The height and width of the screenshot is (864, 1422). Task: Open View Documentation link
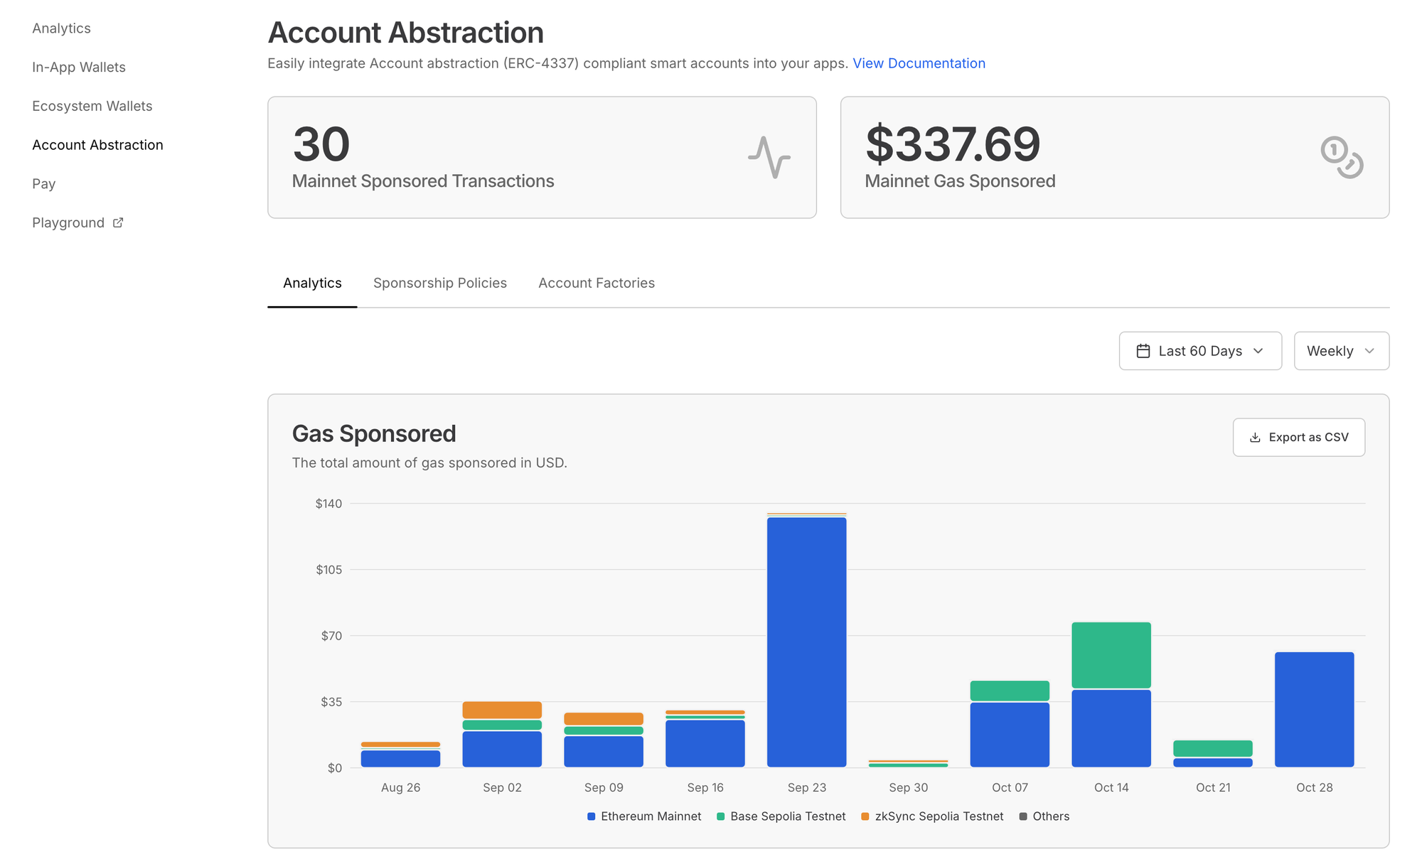(919, 63)
